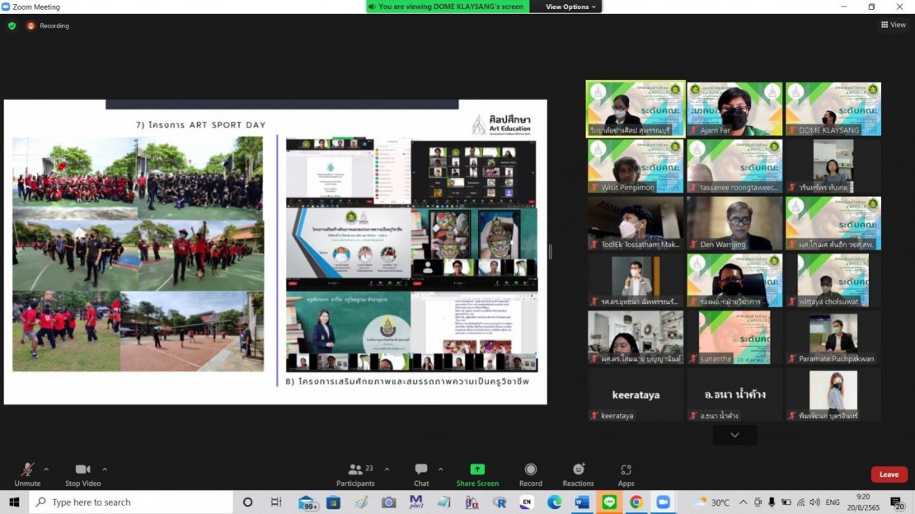
Task: Select the Den Warnjing video tile
Action: pos(734,223)
